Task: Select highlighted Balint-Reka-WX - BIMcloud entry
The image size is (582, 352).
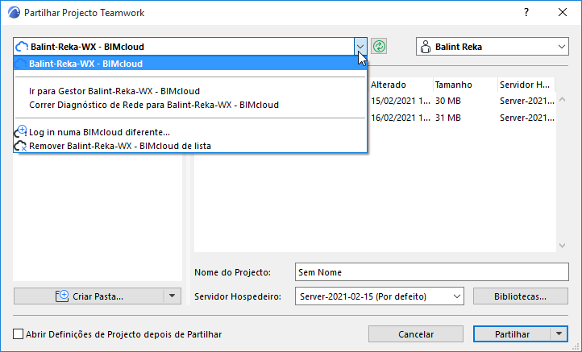Action: click(x=190, y=64)
